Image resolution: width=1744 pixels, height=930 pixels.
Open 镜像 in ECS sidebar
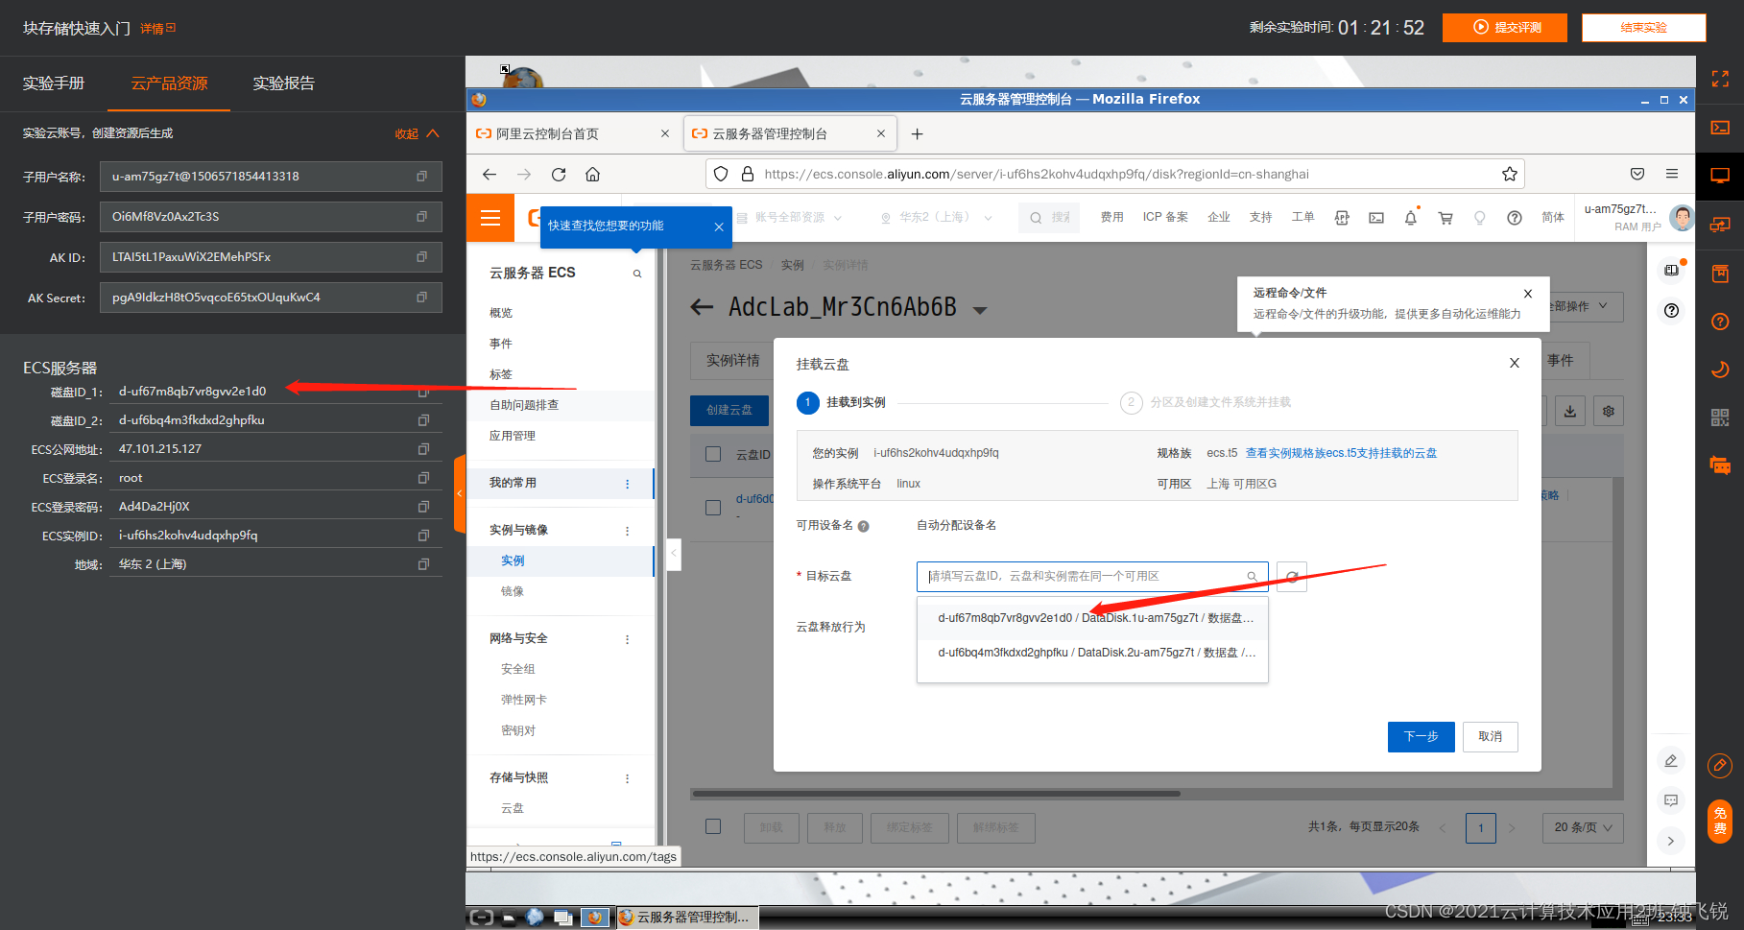tap(513, 592)
